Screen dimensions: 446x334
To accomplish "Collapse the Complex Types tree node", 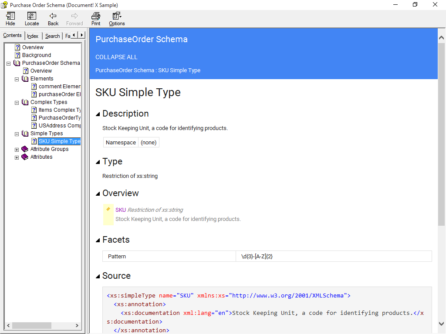I will tap(17, 103).
